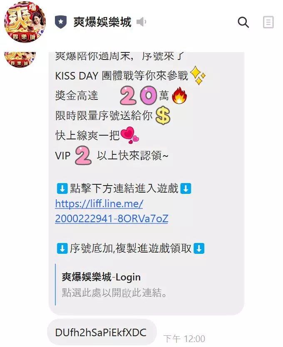Click the 爽爆娛樂城 chat title

tap(102, 22)
